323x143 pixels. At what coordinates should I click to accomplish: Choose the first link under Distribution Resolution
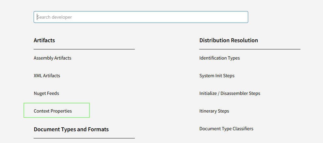(219, 58)
